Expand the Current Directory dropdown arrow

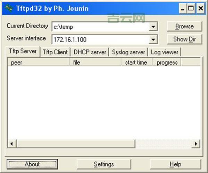click(153, 27)
